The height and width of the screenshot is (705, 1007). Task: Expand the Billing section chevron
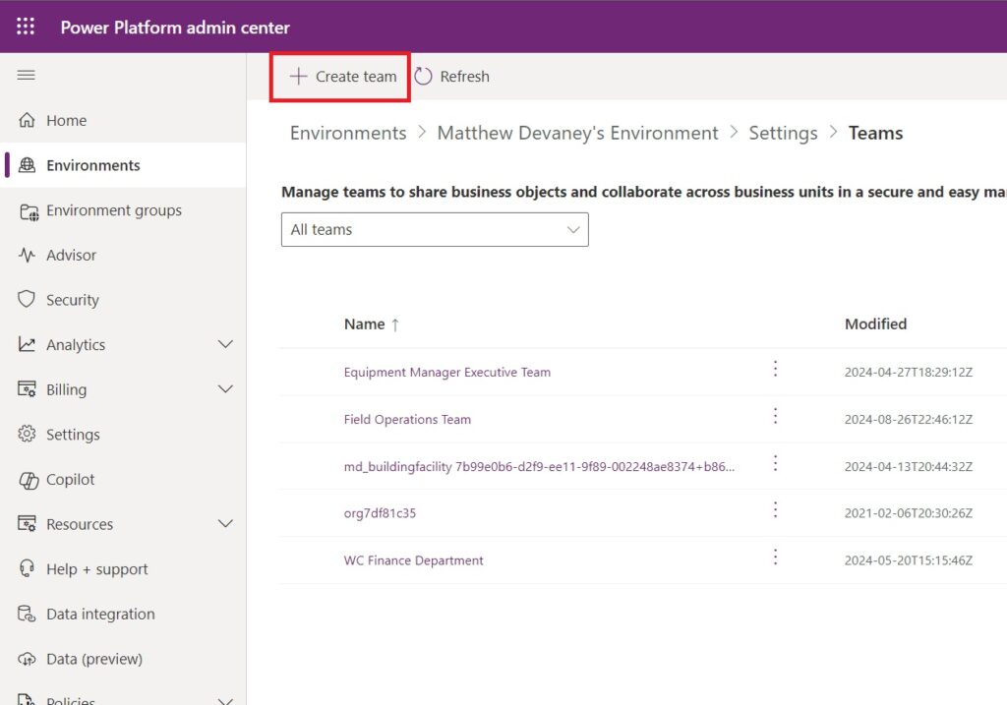225,389
